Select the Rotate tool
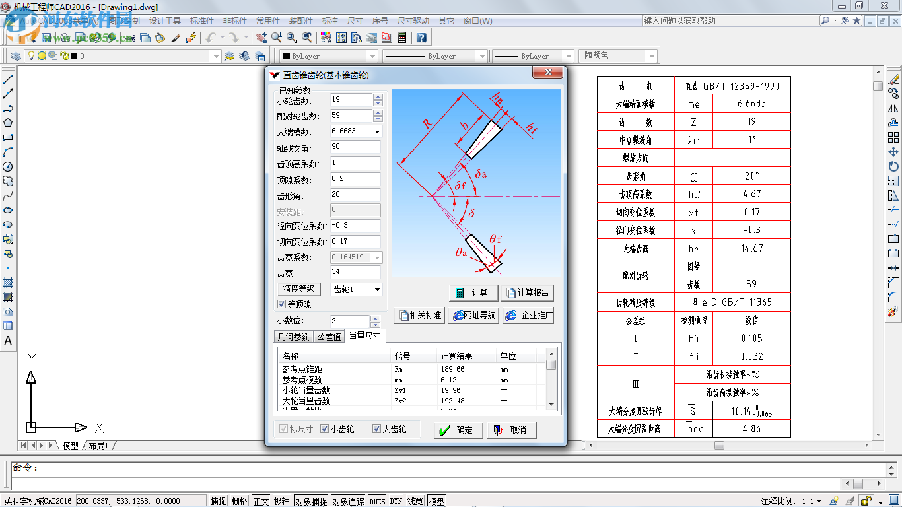 [893, 166]
